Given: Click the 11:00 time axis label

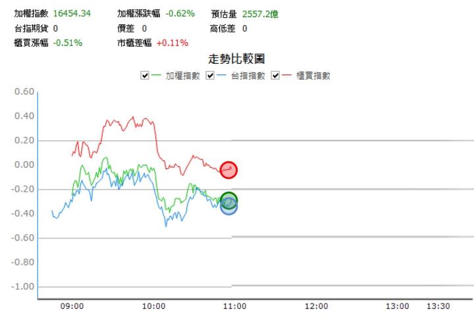Looking at the screenshot, I should 234,306.
